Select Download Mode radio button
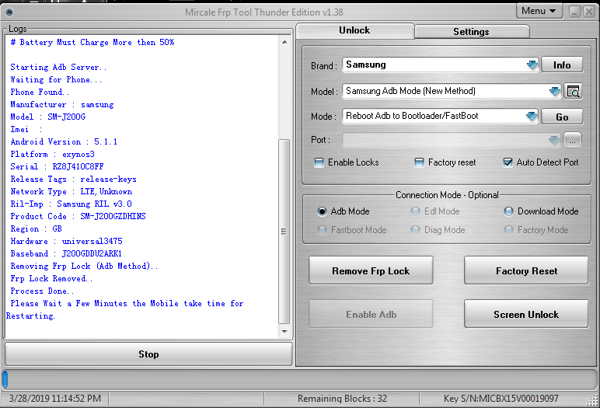Image resolution: width=600 pixels, height=408 pixels. pos(508,211)
